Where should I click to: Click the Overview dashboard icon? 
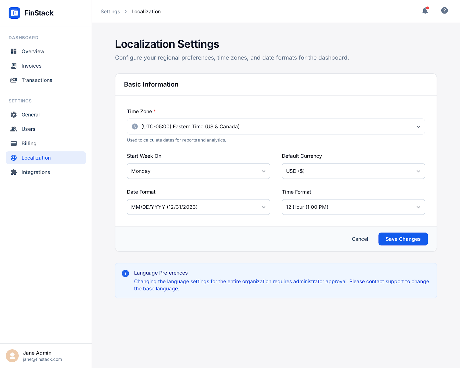click(14, 51)
